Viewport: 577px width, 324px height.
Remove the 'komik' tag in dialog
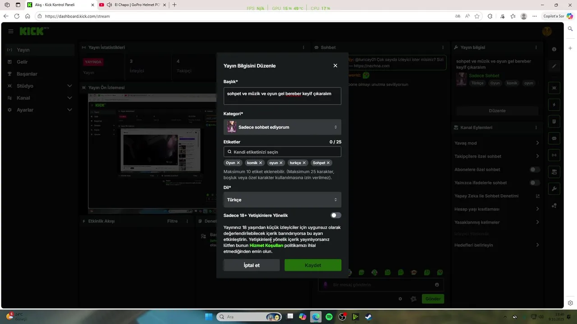[261, 163]
